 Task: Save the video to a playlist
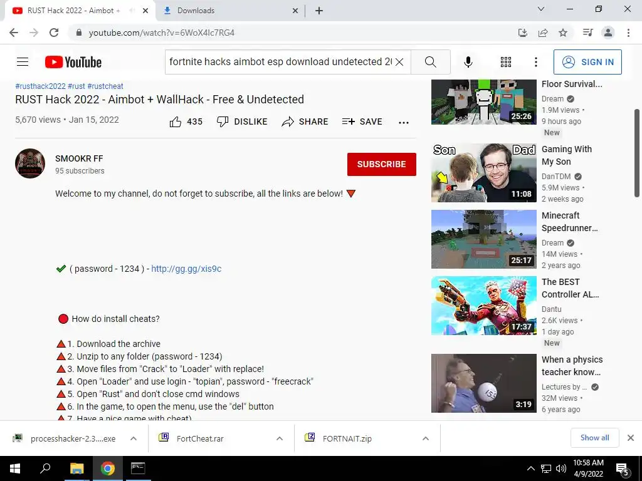coord(362,122)
